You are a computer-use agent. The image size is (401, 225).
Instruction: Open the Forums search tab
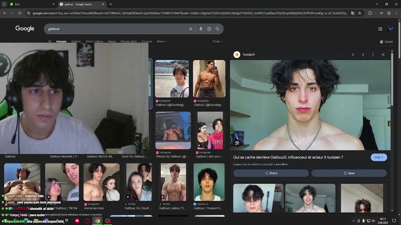[x=147, y=41]
